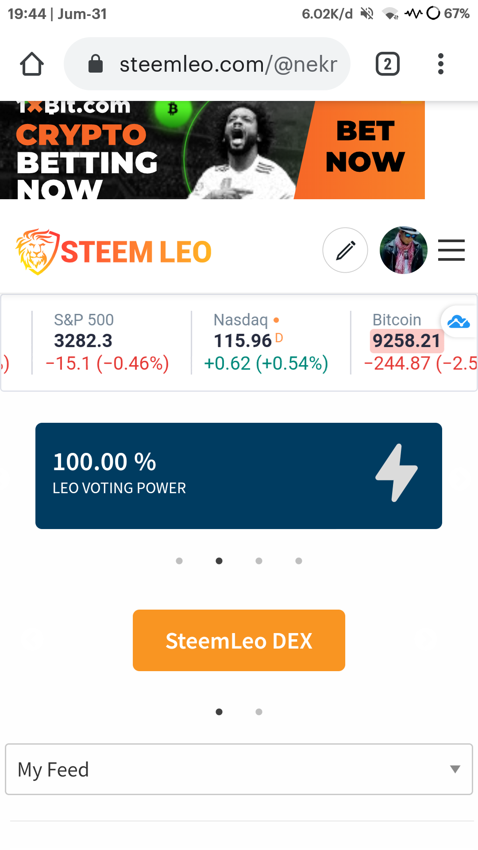Image resolution: width=478 pixels, height=850 pixels.
Task: Select the third stats carousel dot
Action: pyautogui.click(x=259, y=561)
